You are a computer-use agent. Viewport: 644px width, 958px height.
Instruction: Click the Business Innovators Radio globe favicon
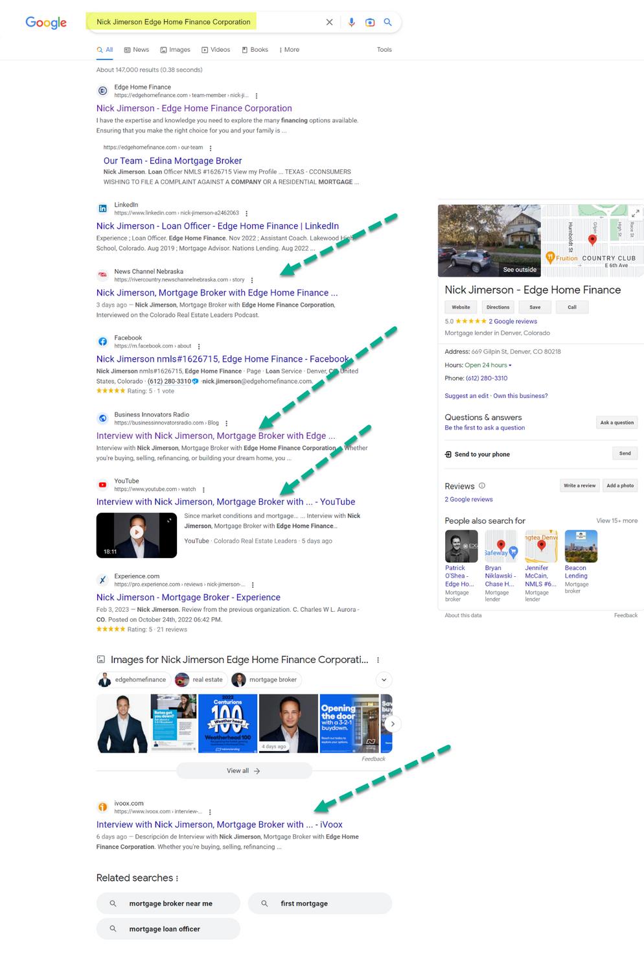click(x=102, y=419)
